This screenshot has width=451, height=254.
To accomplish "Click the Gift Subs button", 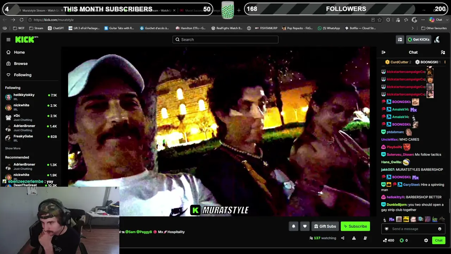I will (x=325, y=226).
